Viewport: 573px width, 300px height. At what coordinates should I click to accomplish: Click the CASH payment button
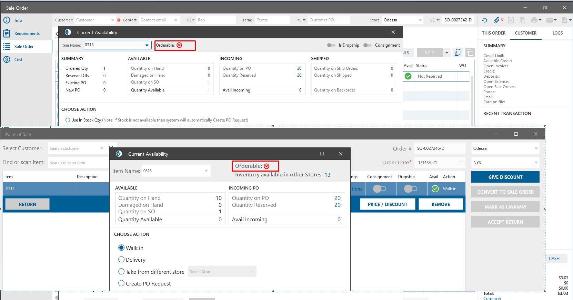tap(556, 259)
